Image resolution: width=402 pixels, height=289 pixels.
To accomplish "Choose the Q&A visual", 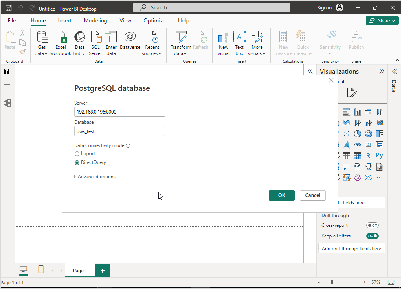I will coord(346,167).
